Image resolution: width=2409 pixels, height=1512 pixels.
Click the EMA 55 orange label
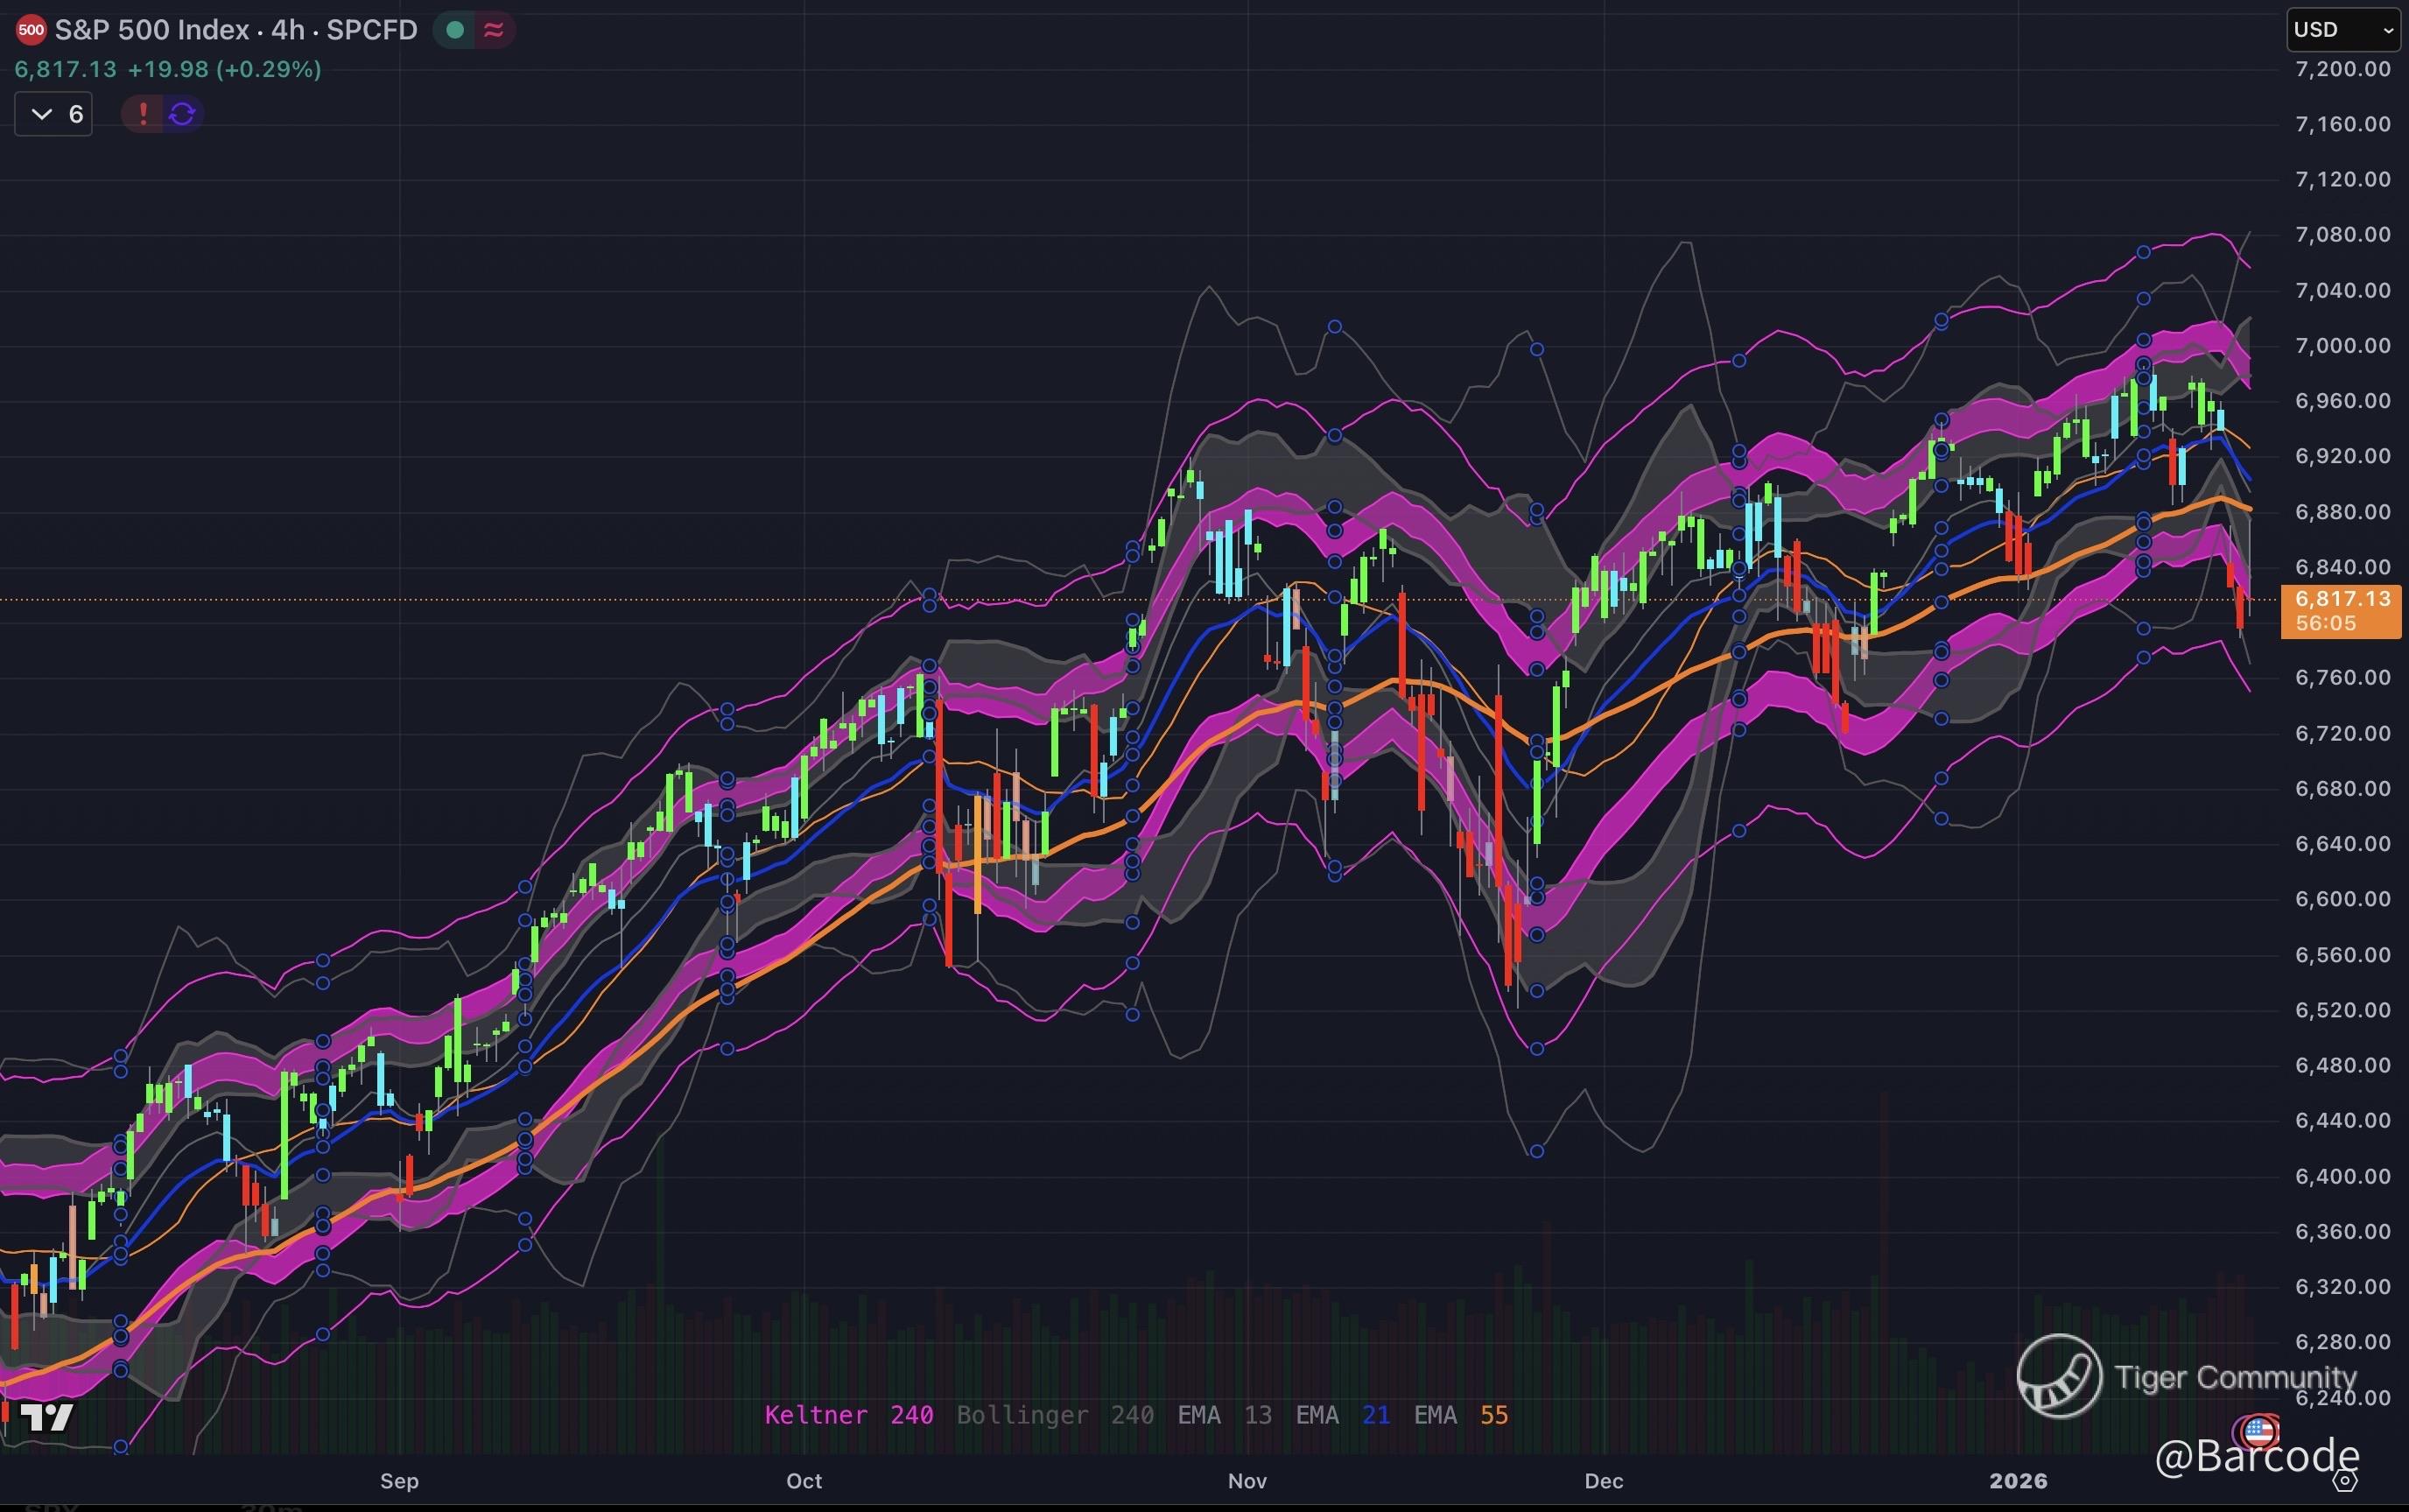[1460, 1415]
